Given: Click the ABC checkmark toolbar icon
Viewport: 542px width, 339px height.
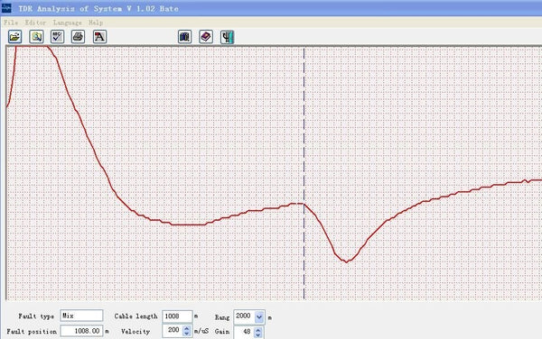Looking at the screenshot, I should click(58, 37).
